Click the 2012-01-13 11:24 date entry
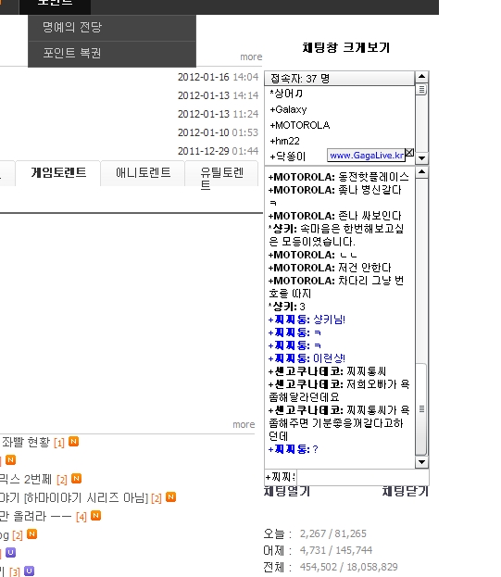The width and height of the screenshot is (501, 577). click(x=219, y=114)
